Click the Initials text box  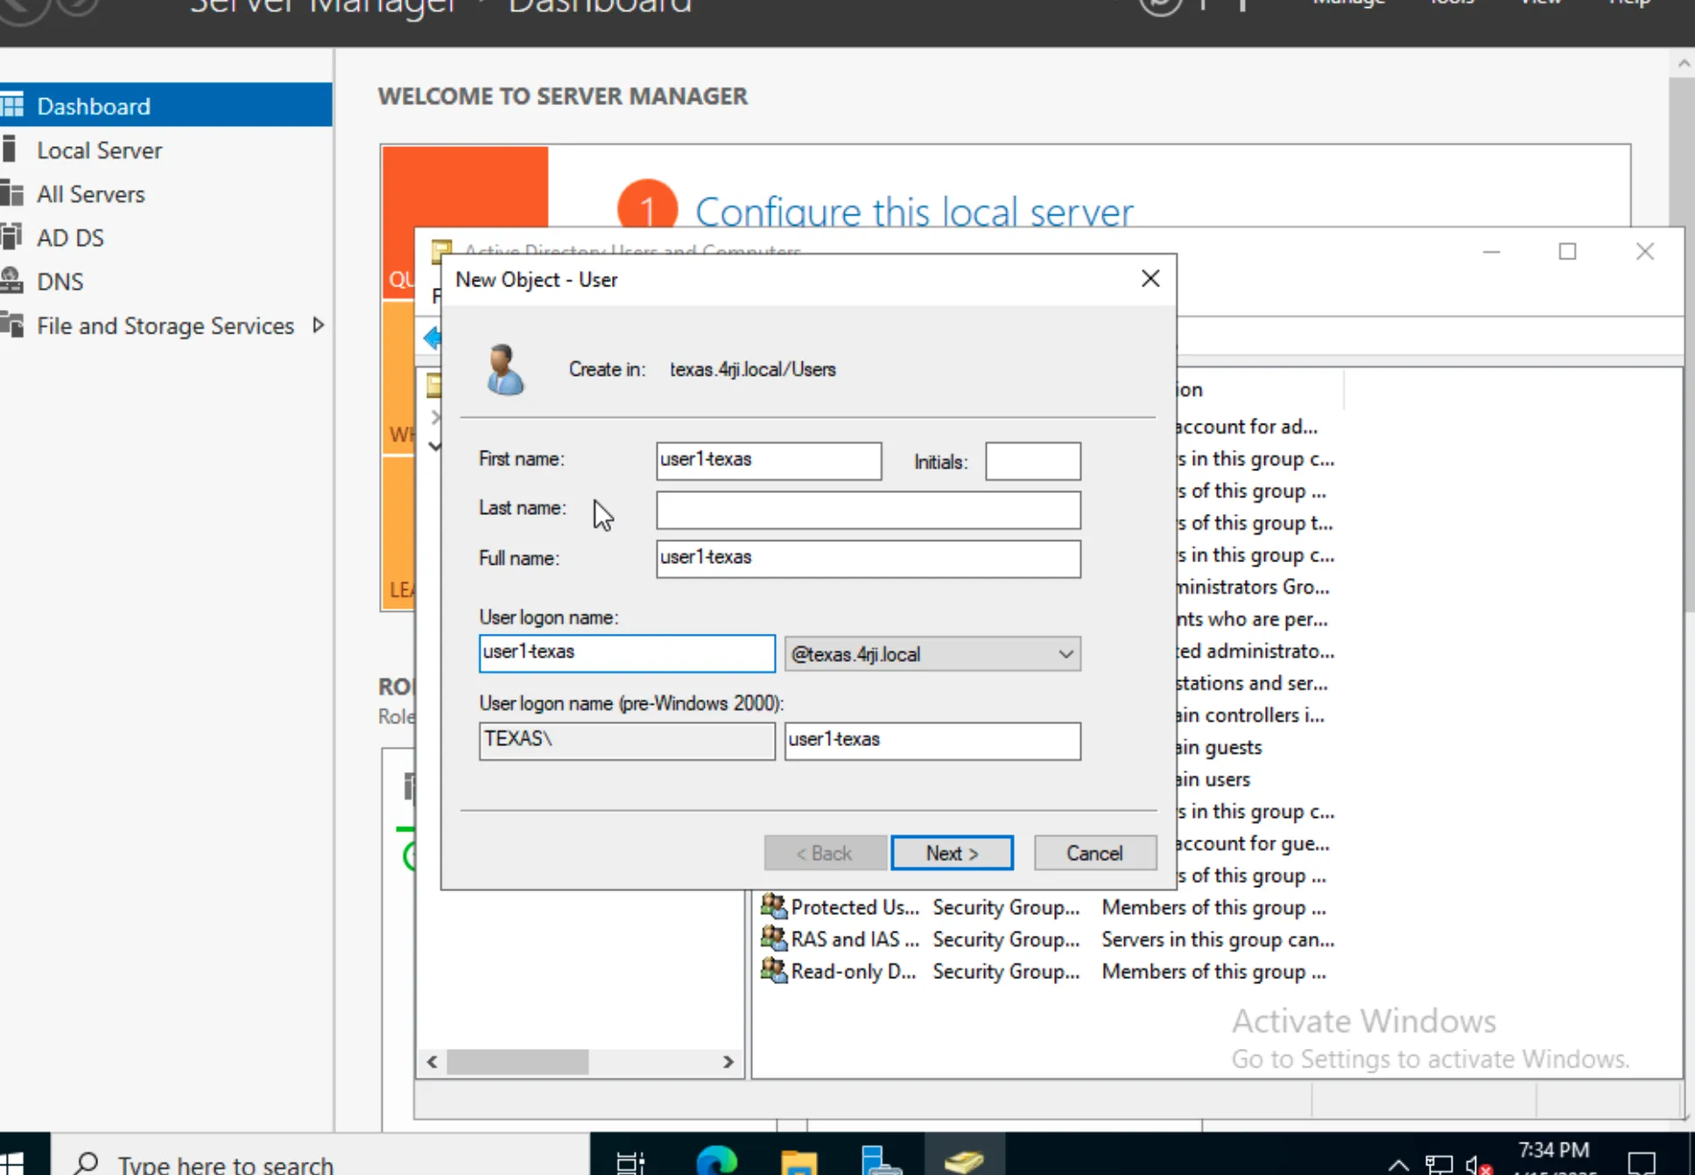tap(1032, 461)
